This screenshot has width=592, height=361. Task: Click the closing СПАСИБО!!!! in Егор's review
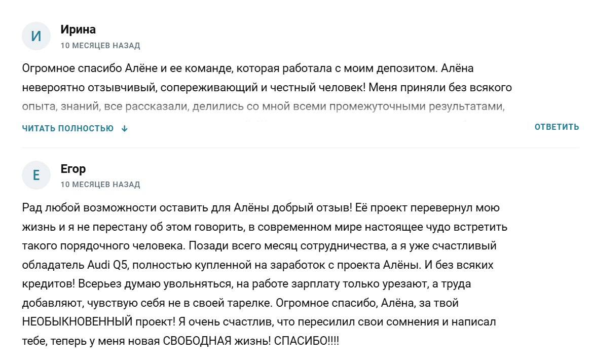[307, 341]
